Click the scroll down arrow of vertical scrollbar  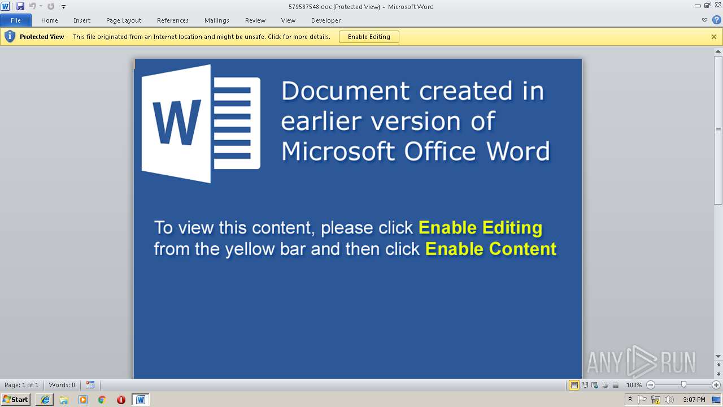[718, 357]
